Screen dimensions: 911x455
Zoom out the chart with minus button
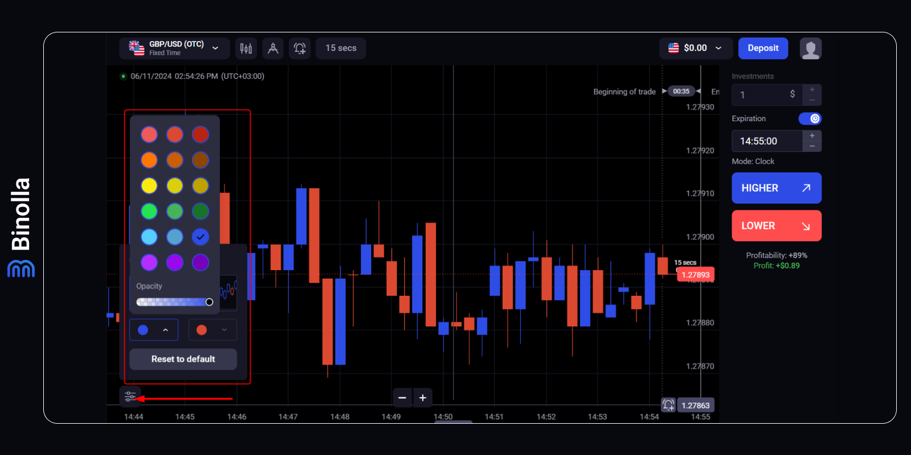(402, 398)
